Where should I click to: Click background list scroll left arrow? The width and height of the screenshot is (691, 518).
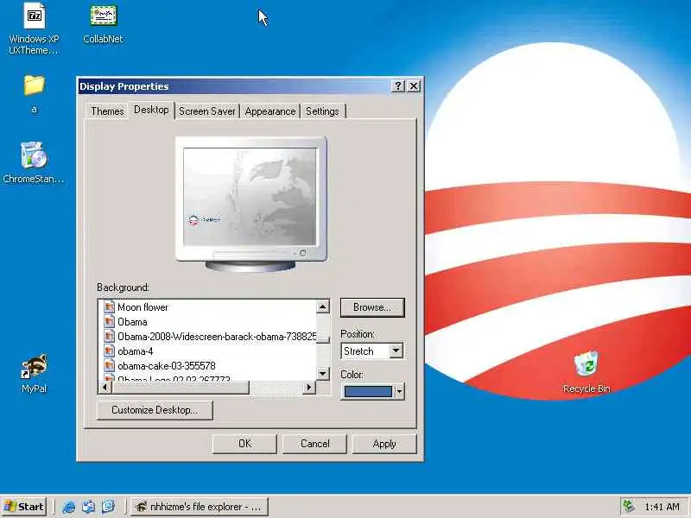click(x=105, y=387)
